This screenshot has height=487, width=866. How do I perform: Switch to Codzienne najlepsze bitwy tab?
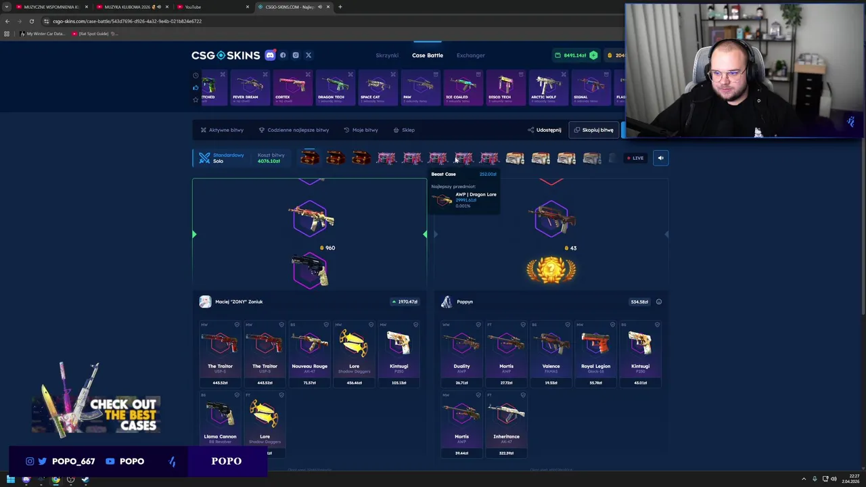pos(294,130)
